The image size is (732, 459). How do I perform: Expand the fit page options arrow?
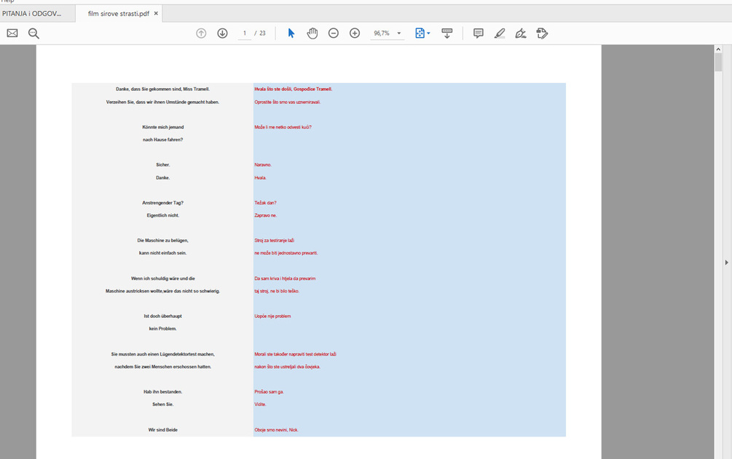(x=428, y=33)
